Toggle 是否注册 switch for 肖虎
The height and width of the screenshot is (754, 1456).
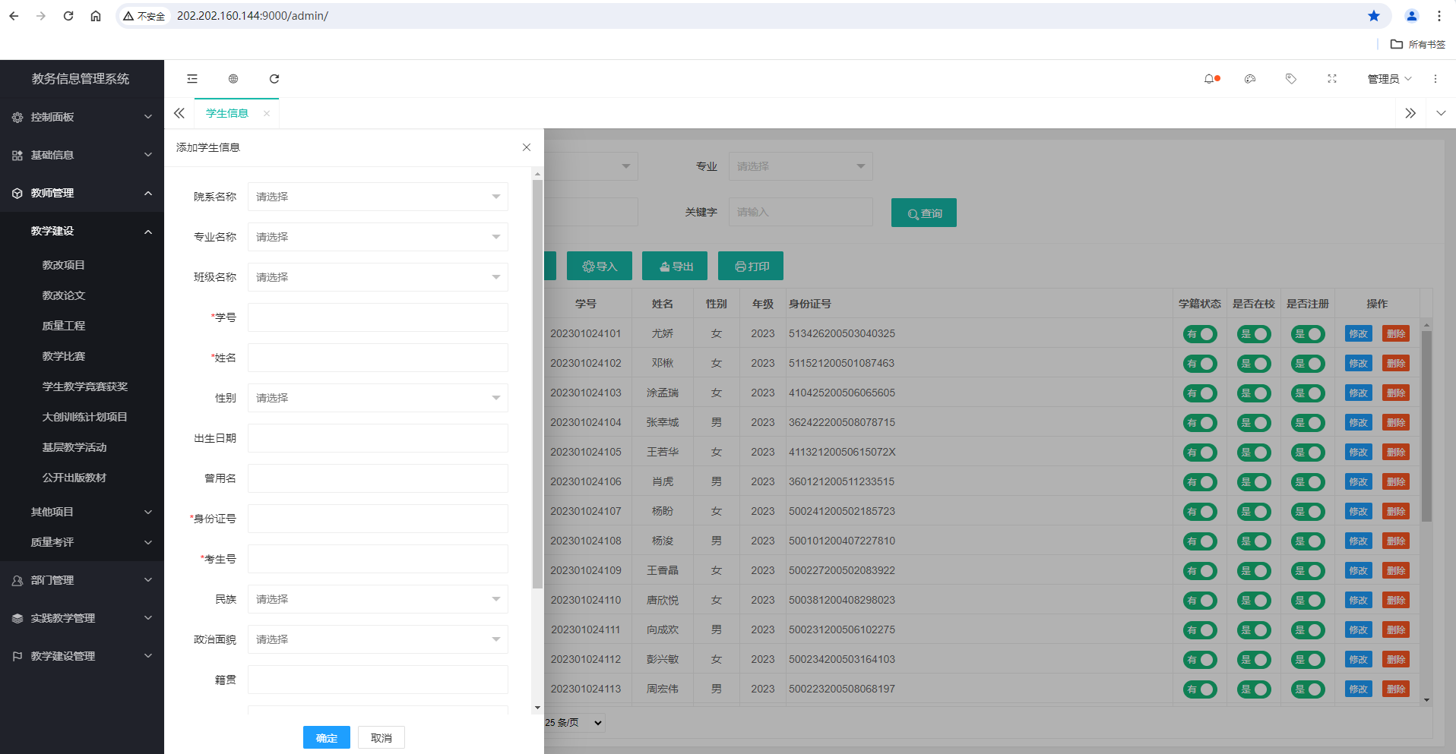click(x=1308, y=482)
